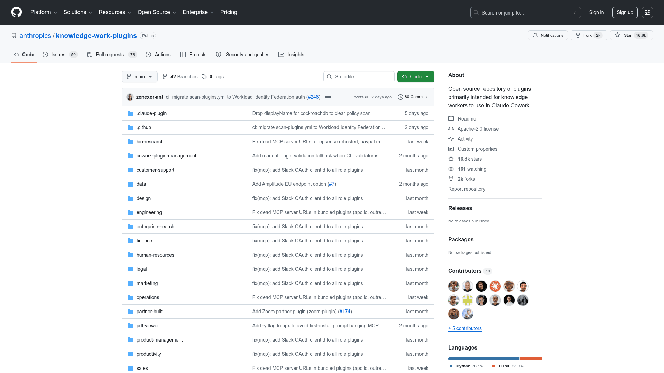Expand the Open Source menu
The width and height of the screenshot is (664, 373).
(x=157, y=12)
